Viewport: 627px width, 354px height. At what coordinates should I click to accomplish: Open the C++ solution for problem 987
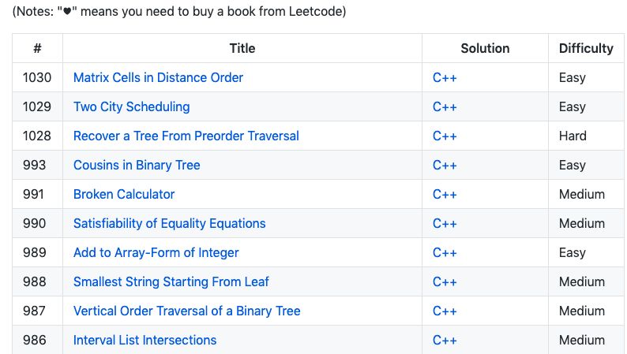(445, 311)
